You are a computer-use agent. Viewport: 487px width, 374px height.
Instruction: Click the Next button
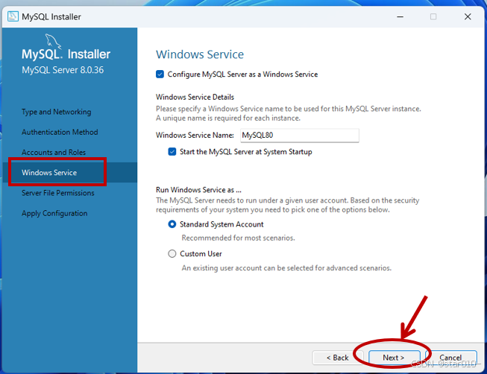click(x=394, y=358)
